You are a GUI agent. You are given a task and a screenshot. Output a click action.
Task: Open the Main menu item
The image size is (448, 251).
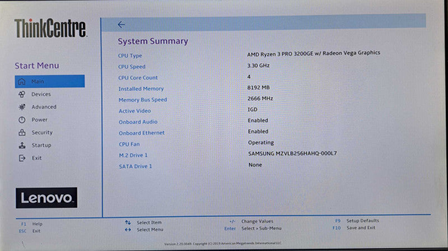(x=50, y=81)
